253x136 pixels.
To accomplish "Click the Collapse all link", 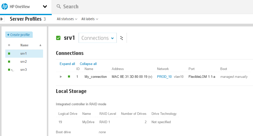I will coord(88,64).
